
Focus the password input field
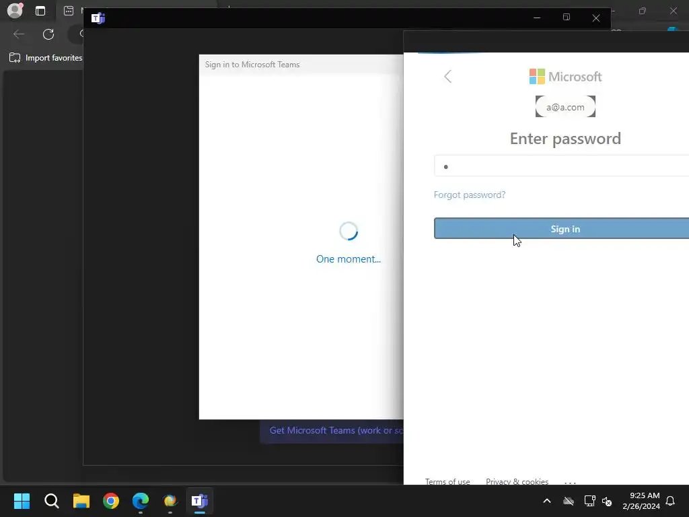[561, 166]
